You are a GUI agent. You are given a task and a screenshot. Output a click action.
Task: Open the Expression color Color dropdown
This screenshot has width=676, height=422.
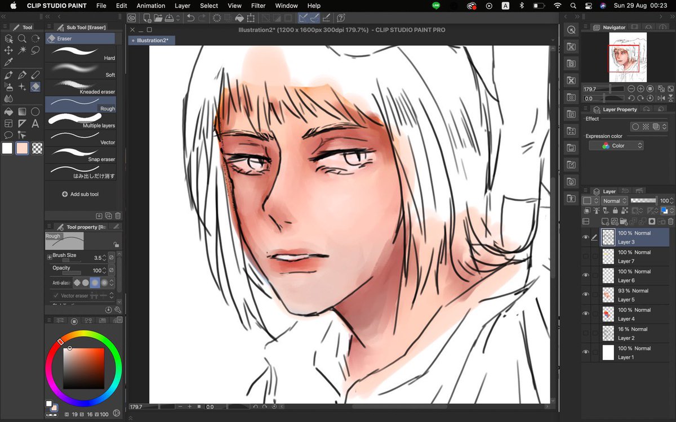(x=616, y=146)
